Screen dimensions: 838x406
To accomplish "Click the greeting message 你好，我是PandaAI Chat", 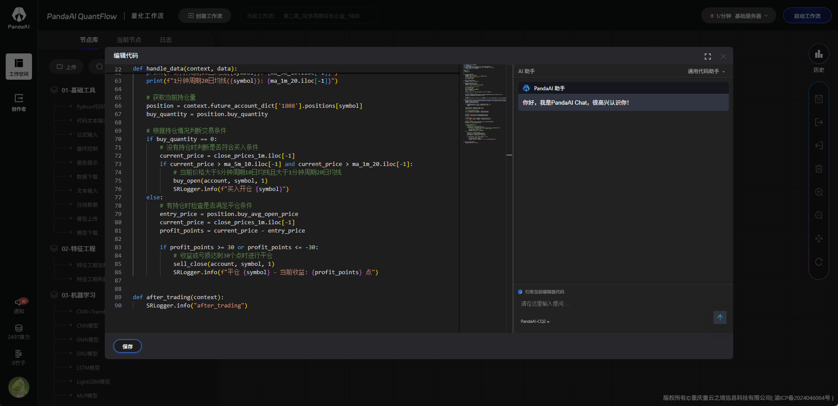I will [x=575, y=102].
